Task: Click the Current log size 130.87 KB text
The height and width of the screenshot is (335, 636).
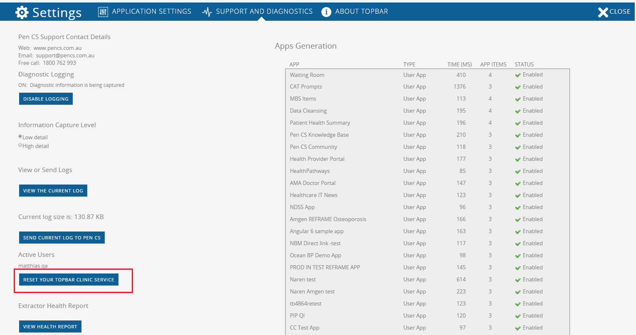Action: [x=61, y=217]
